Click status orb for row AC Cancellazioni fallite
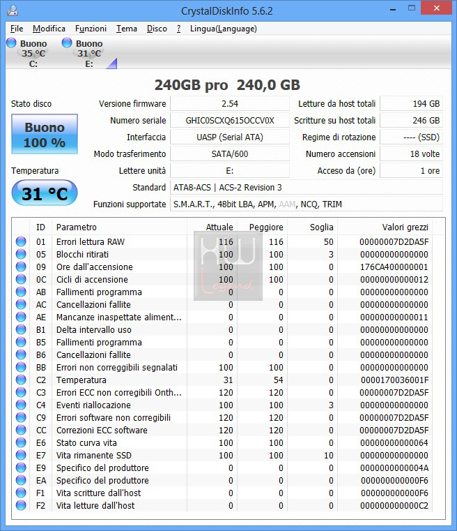The image size is (457, 531). click(21, 304)
